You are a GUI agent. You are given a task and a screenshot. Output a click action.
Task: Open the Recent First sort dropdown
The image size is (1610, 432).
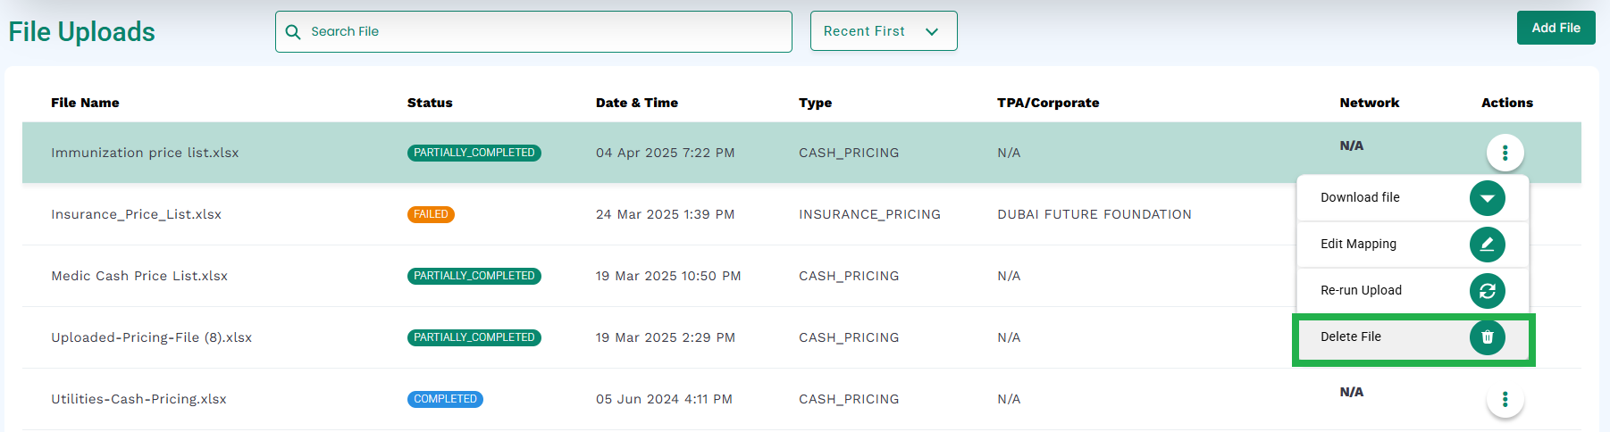click(x=884, y=31)
